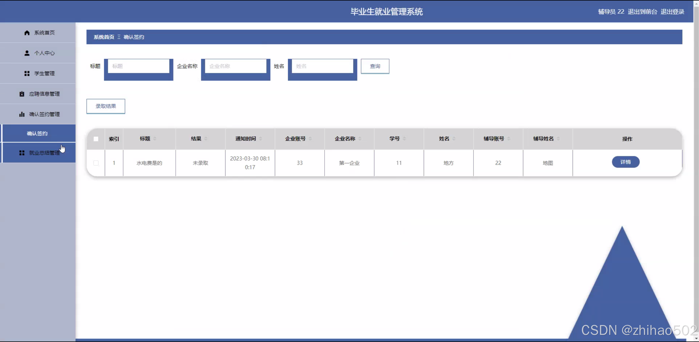The image size is (699, 342).
Task: Click the bar chart icon beside 确认签约管理
Action: coord(22,114)
